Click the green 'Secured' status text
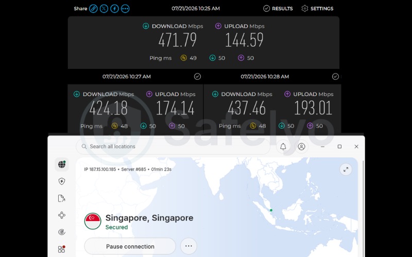Viewport: 412px width, 257px height. [117, 227]
